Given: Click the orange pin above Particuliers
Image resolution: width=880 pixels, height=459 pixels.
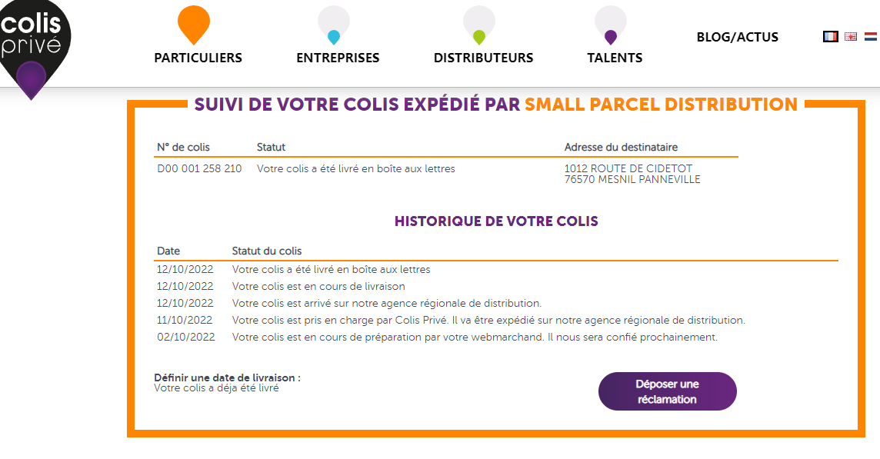Looking at the screenshot, I should 193,23.
